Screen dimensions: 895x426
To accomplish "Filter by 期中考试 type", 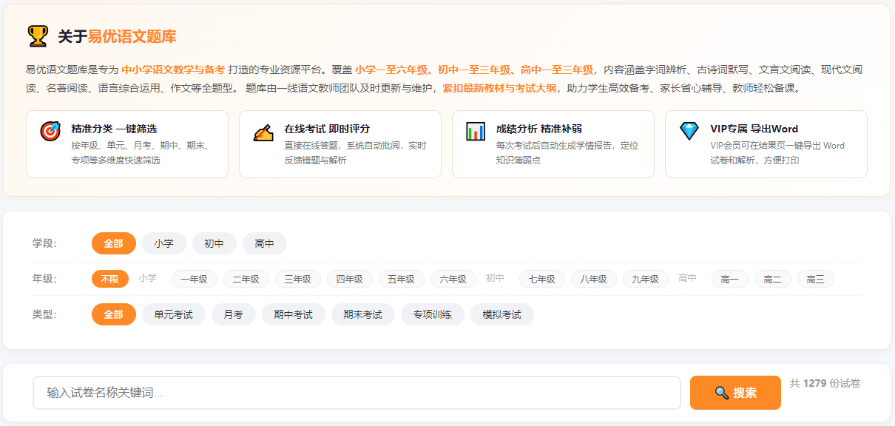I will tap(294, 314).
